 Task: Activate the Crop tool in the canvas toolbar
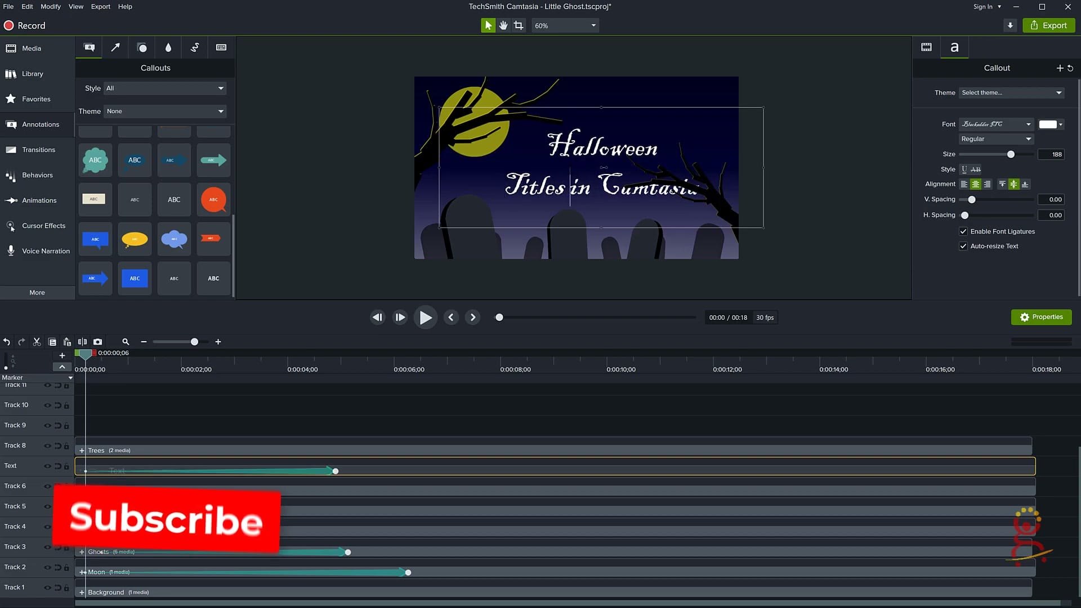(x=518, y=25)
